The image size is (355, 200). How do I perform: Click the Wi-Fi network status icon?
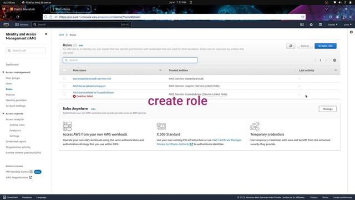(334, 2)
